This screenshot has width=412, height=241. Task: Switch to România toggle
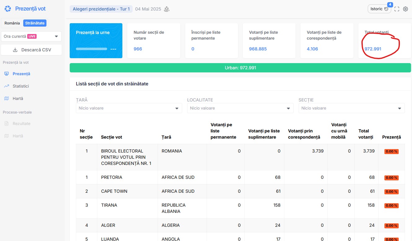click(12, 23)
